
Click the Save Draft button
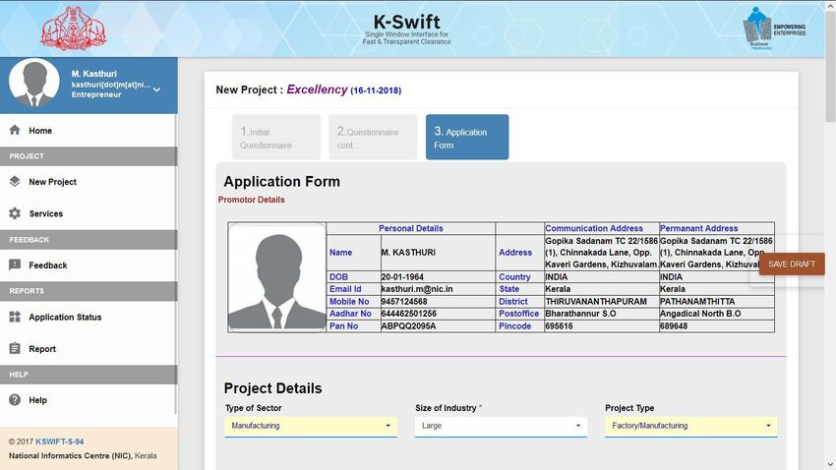coord(792,264)
